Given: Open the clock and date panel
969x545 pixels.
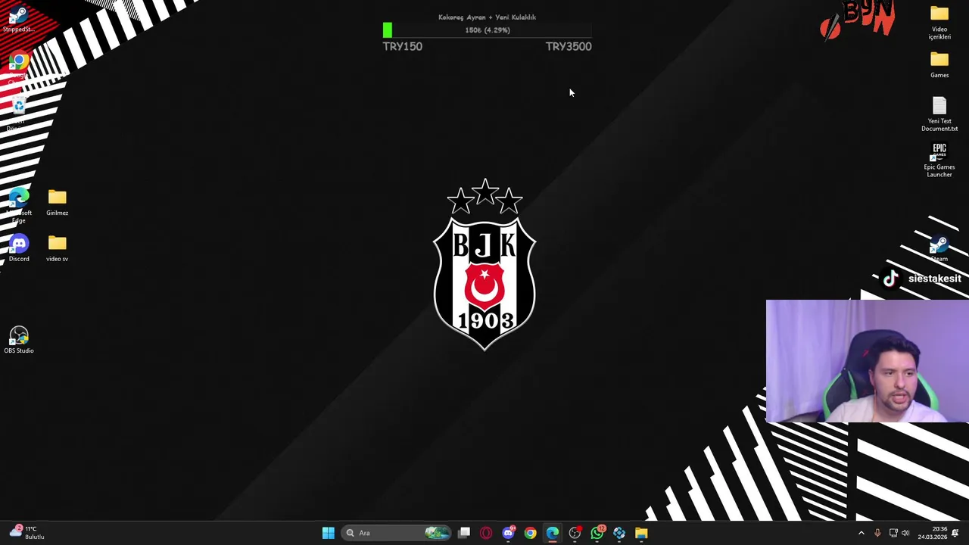Looking at the screenshot, I should (x=932, y=533).
